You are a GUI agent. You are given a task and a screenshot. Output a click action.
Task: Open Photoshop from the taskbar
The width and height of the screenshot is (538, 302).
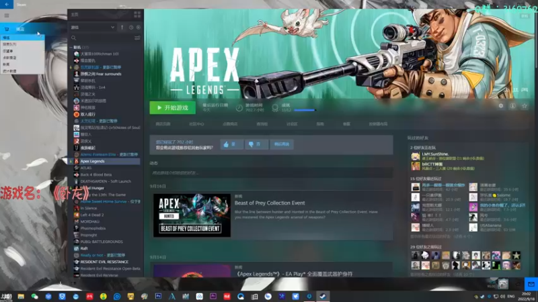coord(158,296)
